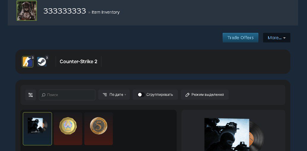Open the Trade Offers page
Screen dimensions: 307x151
pos(240,38)
